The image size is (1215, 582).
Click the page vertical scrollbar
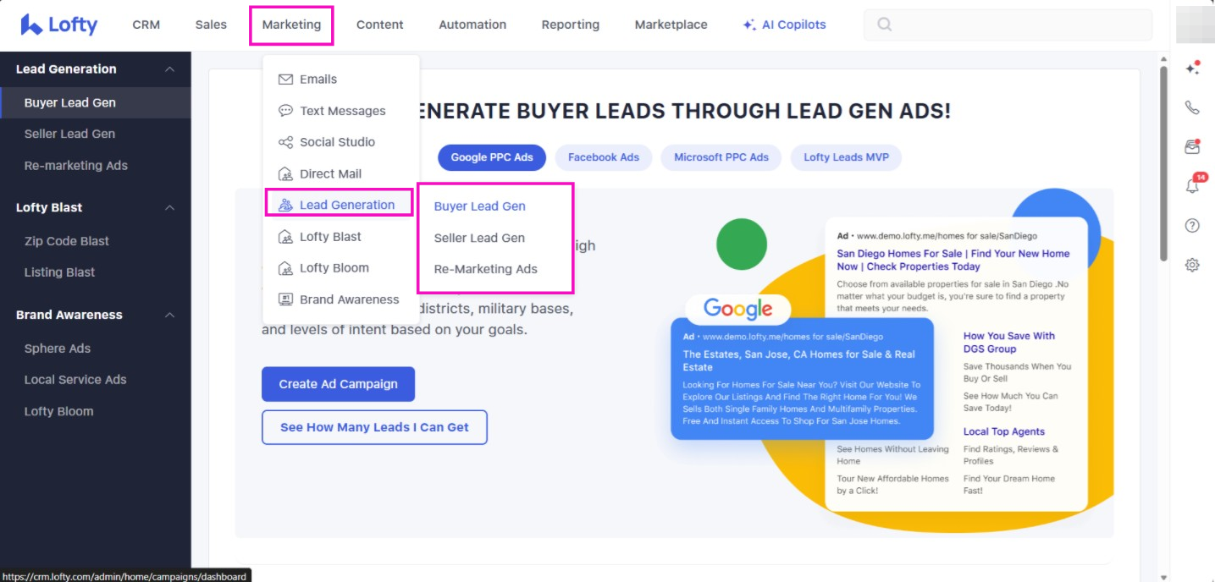[1163, 169]
